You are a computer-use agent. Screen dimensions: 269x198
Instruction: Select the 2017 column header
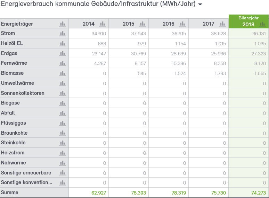pyautogui.click(x=209, y=24)
